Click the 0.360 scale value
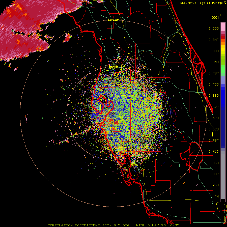This screenshot has width=227, height=227. tap(214, 163)
